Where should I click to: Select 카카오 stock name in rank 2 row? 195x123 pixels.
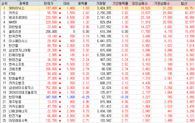click(x=14, y=13)
